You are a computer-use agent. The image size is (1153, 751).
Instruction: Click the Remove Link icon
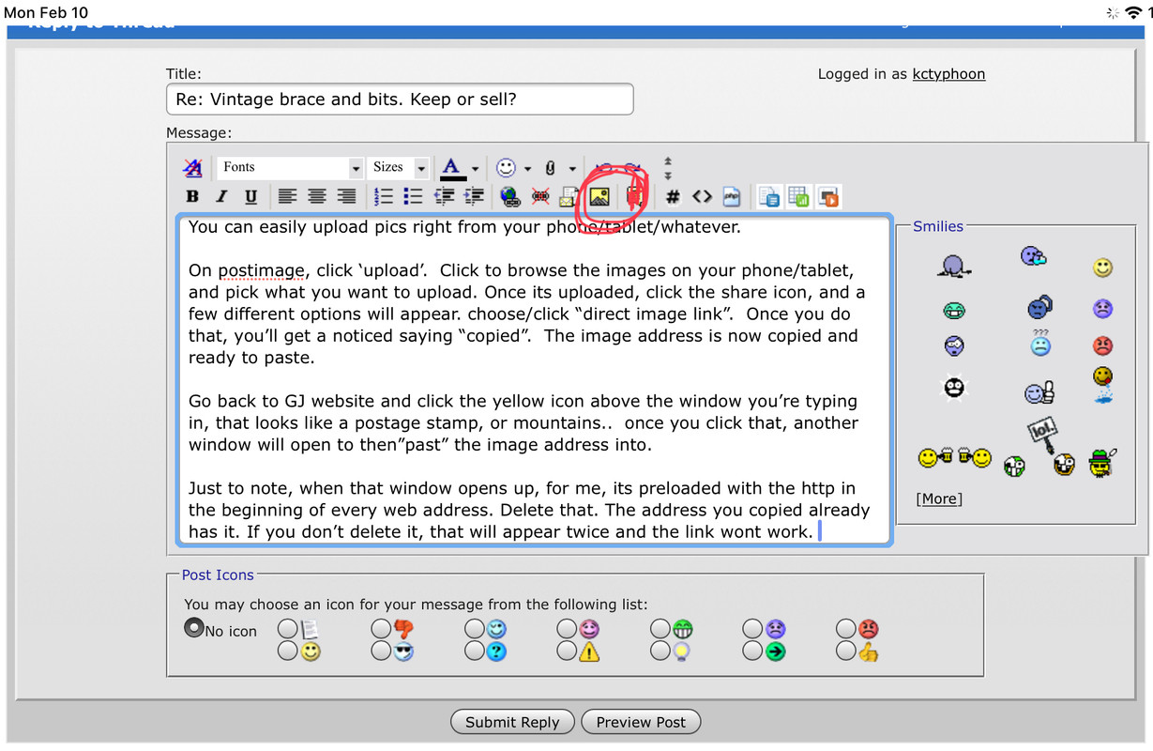tap(539, 196)
